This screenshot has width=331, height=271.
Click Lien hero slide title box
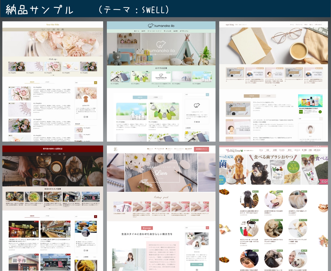(161, 172)
